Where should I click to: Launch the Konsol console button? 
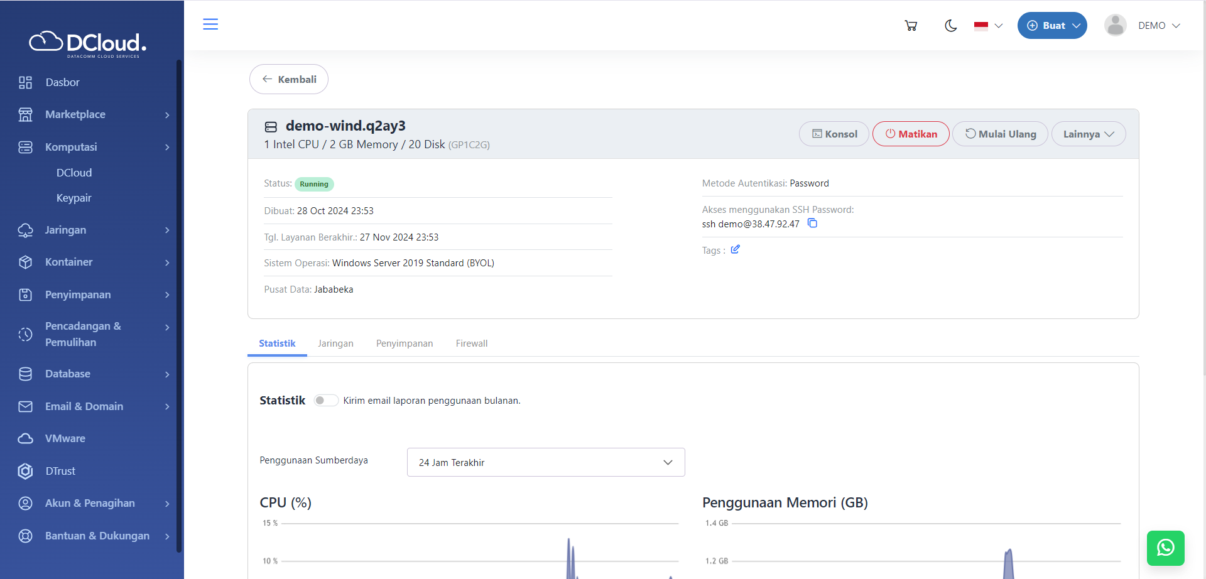pos(834,134)
